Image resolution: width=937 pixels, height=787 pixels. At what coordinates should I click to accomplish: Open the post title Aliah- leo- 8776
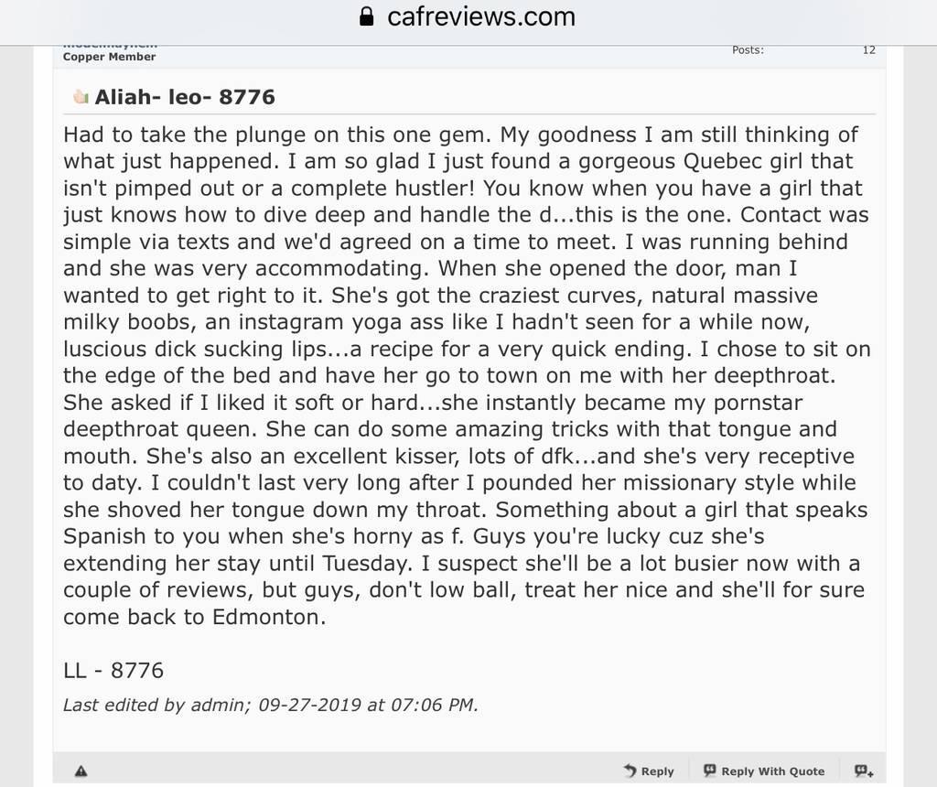click(185, 97)
